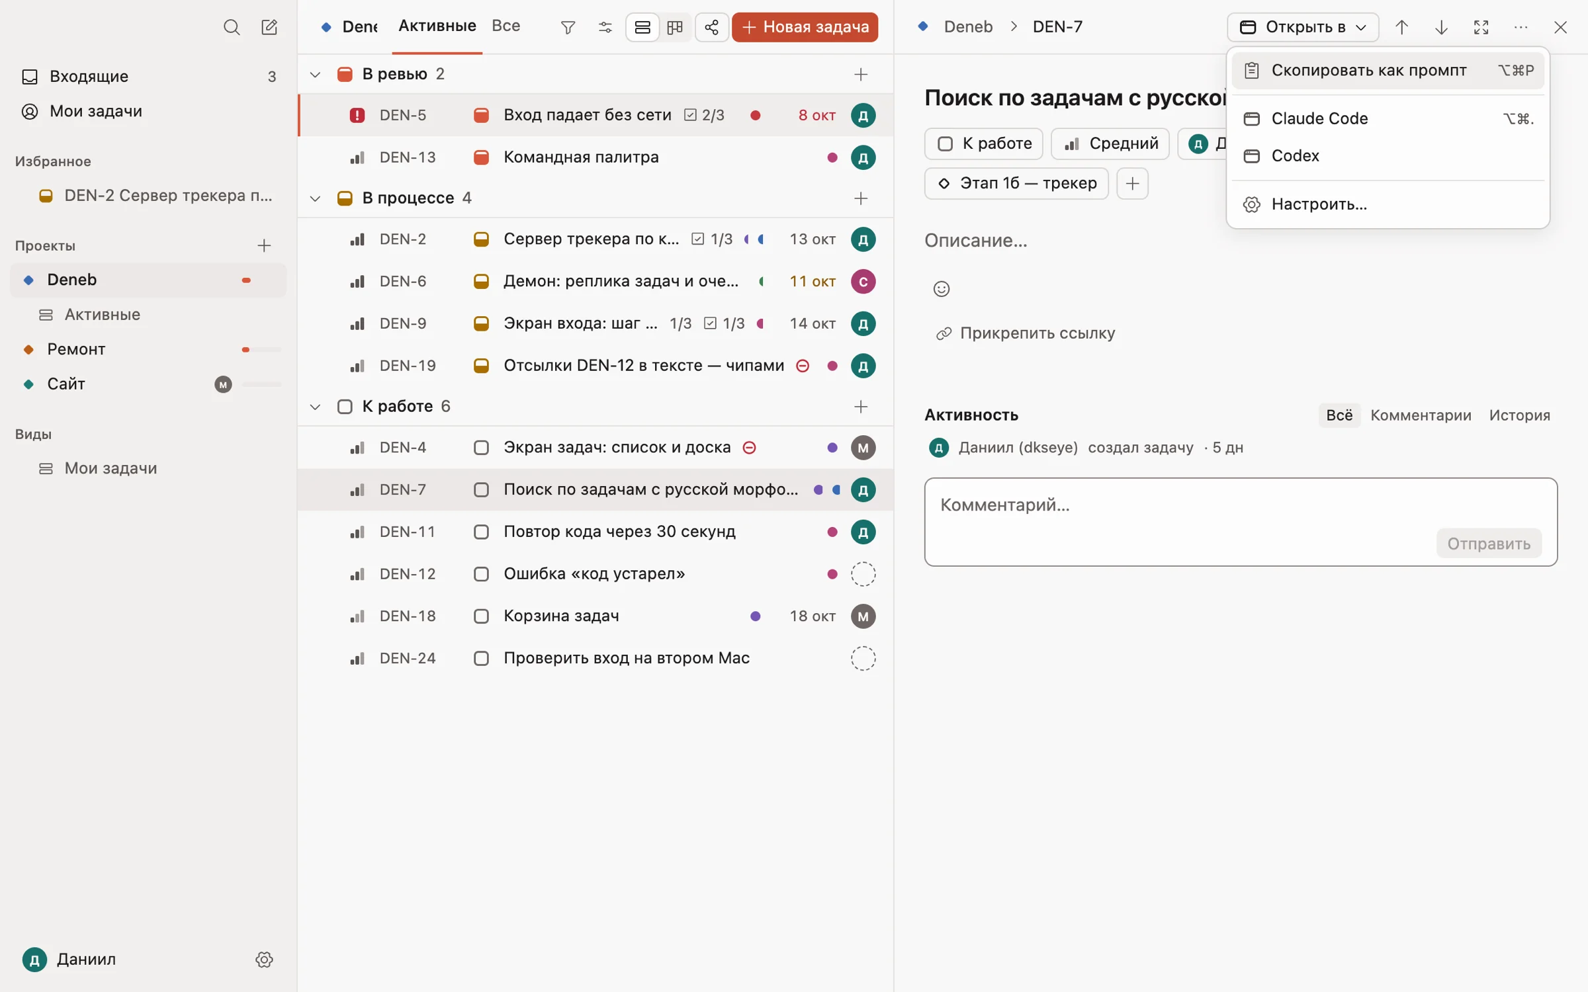Choose Скопировать как промпт

click(1388, 70)
